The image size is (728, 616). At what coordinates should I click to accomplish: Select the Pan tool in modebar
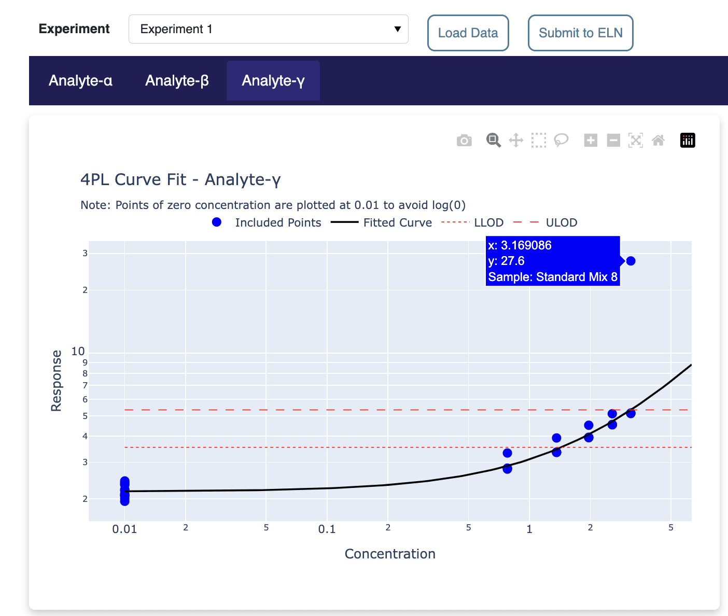point(516,140)
